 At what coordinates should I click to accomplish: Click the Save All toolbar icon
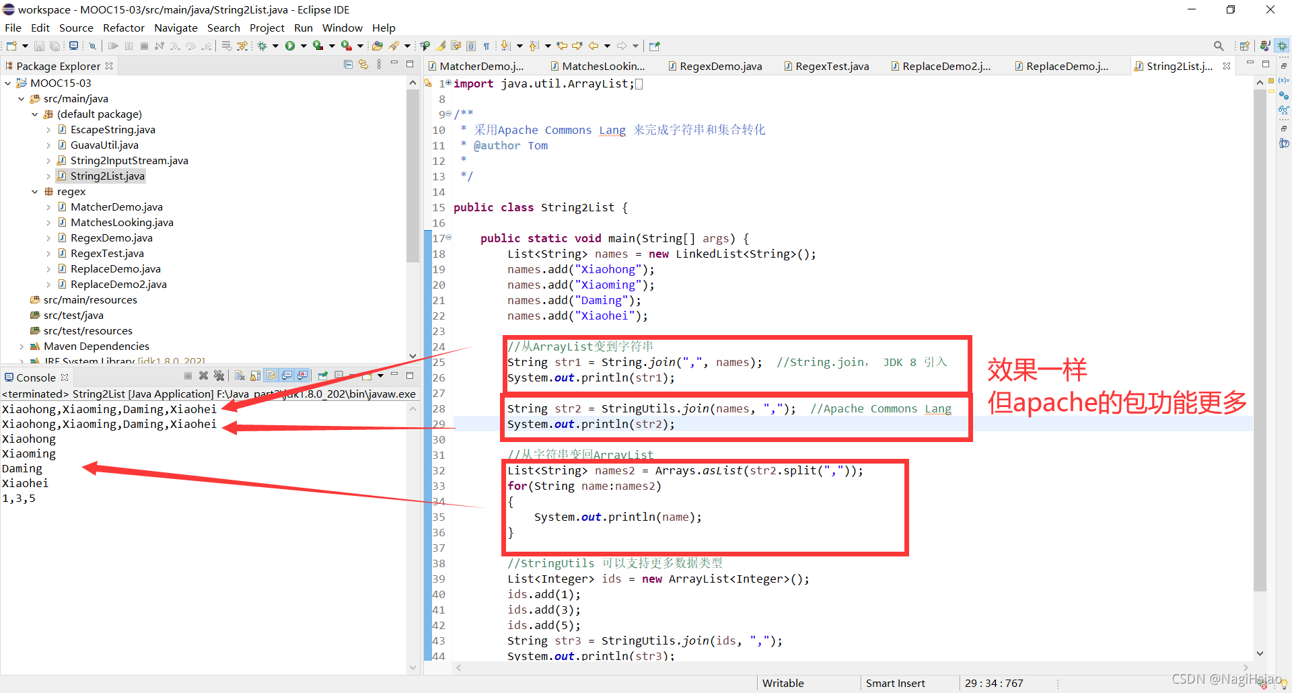(55, 46)
